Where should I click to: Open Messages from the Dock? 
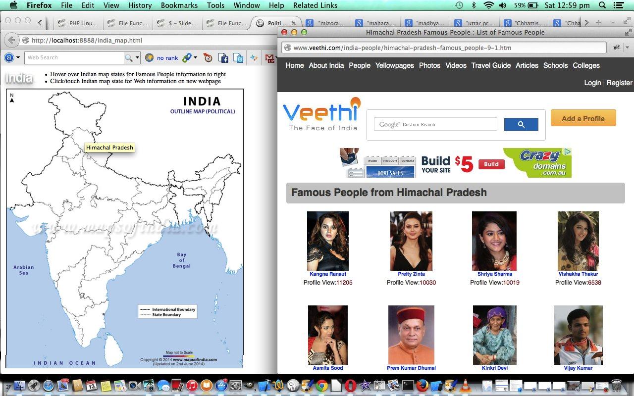click(x=163, y=386)
